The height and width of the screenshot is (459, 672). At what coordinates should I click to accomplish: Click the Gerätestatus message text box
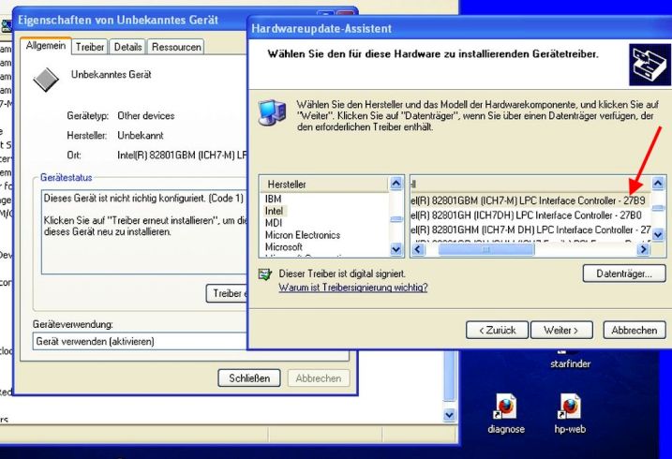pos(144,232)
